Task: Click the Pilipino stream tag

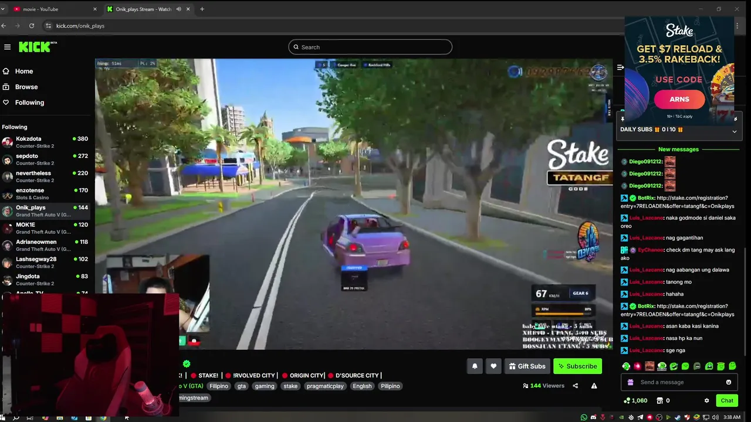Action: coord(390,386)
